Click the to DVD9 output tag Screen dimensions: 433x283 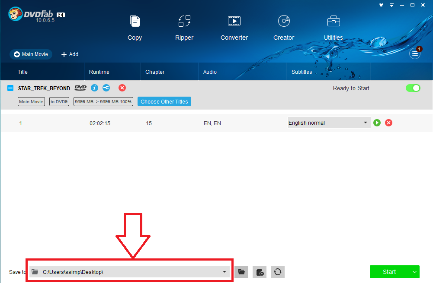click(59, 101)
